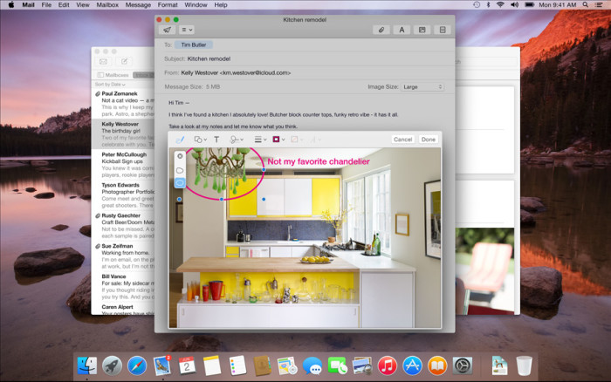Choose the rounded shape suggestion option

tap(180, 170)
